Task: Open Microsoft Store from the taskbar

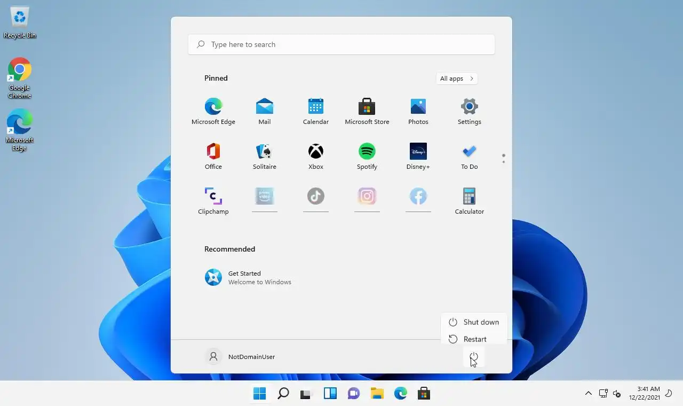Action: (424, 394)
